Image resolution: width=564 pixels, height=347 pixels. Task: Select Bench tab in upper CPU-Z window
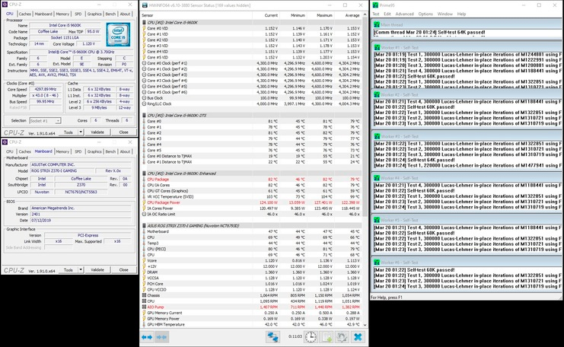[111, 14]
